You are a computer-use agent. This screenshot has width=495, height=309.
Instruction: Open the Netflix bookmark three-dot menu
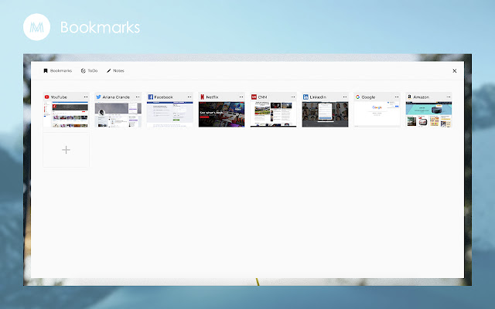pyautogui.click(x=241, y=97)
